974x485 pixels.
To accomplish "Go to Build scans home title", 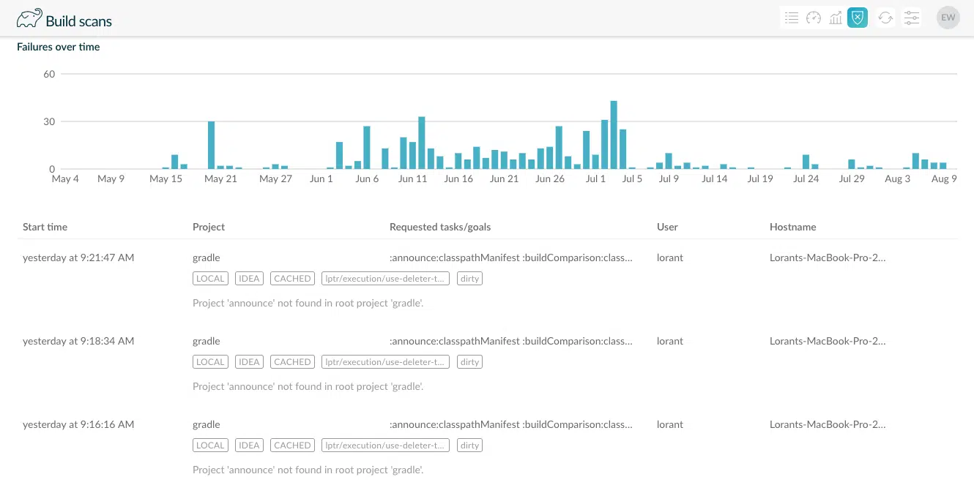I will [x=79, y=21].
